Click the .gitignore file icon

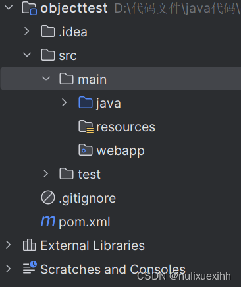(48, 197)
